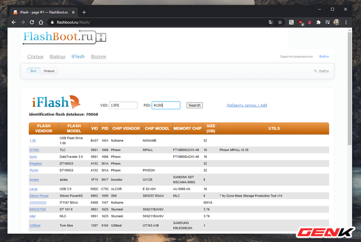This screenshot has width=361, height=242.
Task: Focus the VID input field
Action: tap(123, 105)
